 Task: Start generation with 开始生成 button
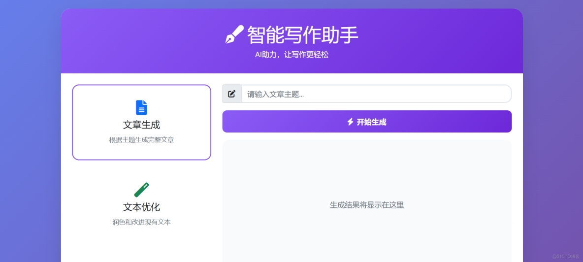367,122
